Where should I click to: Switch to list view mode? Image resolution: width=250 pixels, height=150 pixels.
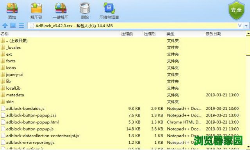click(x=21, y=25)
